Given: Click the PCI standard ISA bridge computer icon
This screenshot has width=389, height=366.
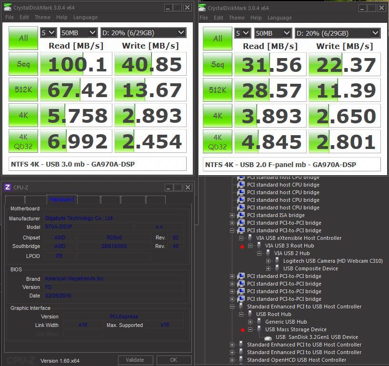Looking at the screenshot, I should click(241, 215).
